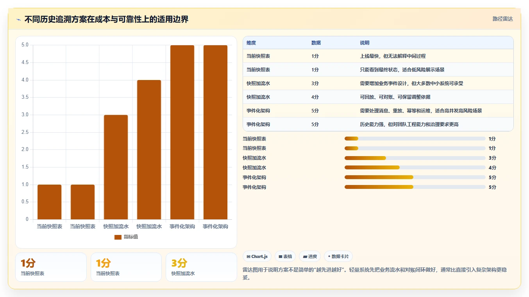Viewport: 529px width, 297px height.
Task: Open the 3分 快照加流水 data card
Action: coord(201,267)
